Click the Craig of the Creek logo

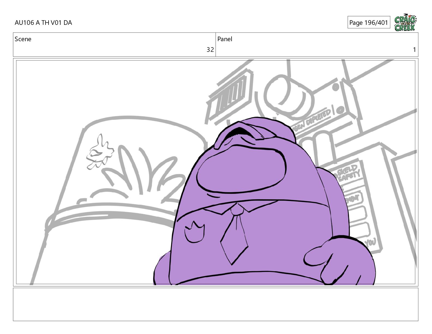405,22
